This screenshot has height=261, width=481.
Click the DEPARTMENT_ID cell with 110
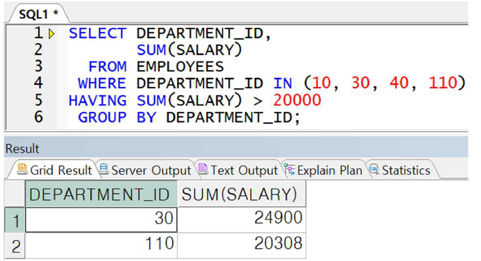(101, 246)
